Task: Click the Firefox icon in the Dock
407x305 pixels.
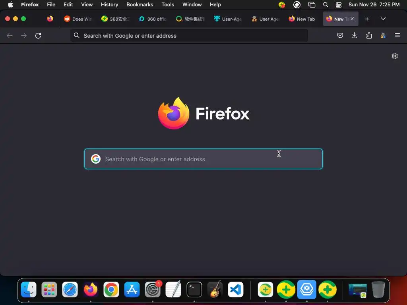Action: coord(91,290)
